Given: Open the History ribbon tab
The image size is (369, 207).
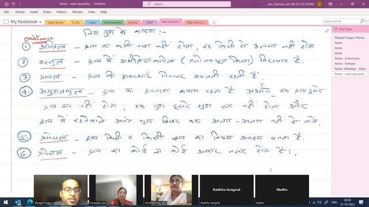Looking at the screenshot, I should (62, 11).
